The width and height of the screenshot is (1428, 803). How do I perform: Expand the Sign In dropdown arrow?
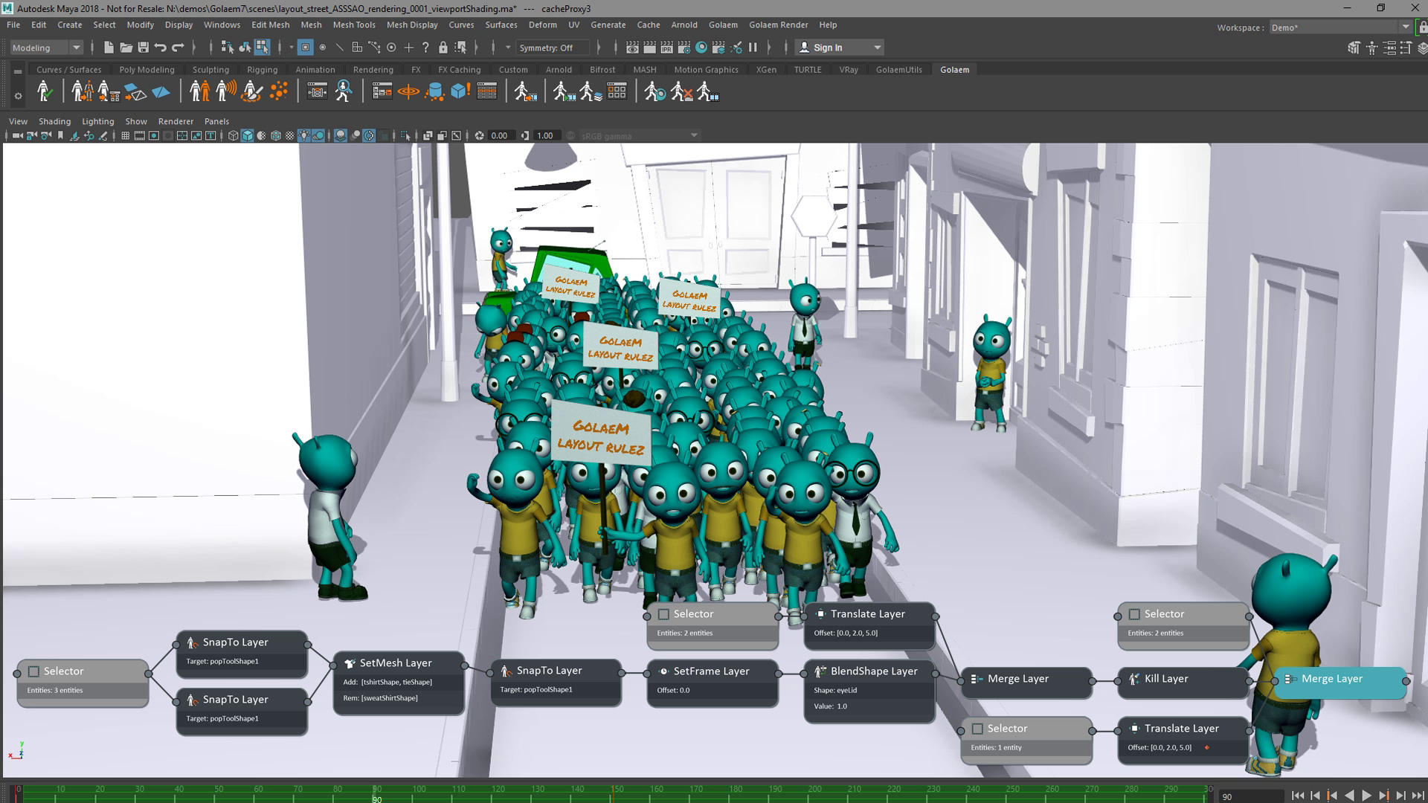point(877,48)
